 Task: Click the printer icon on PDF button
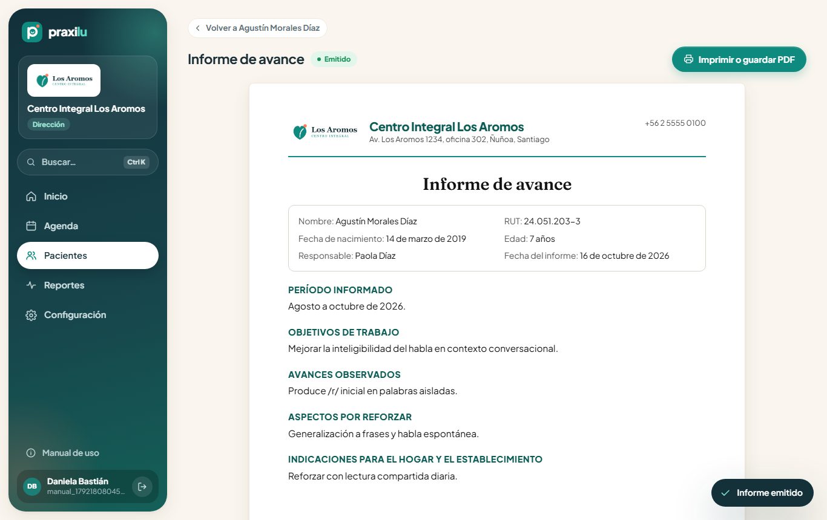click(x=688, y=59)
